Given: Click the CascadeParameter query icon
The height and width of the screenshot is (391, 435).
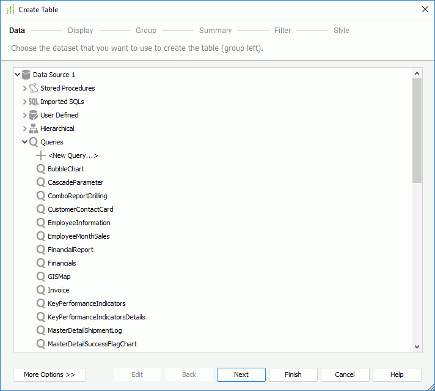Looking at the screenshot, I should pyautogui.click(x=41, y=182).
